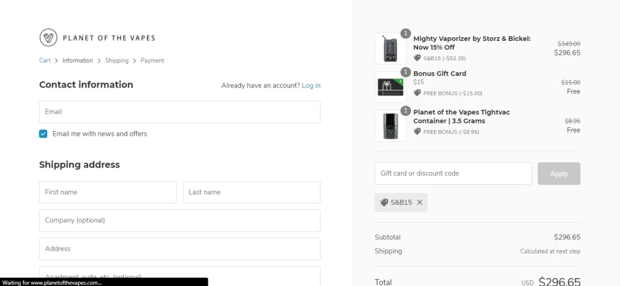
Task: Focus the Last name field
Action: coord(252,192)
